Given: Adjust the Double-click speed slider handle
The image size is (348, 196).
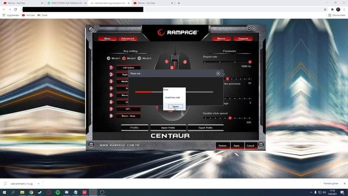Looking at the screenshot, I should [230, 118].
